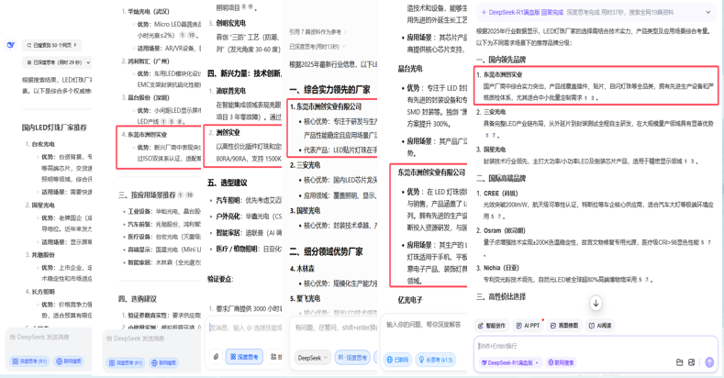Open the folder upload icon
The image size is (724, 378).
click(679, 362)
